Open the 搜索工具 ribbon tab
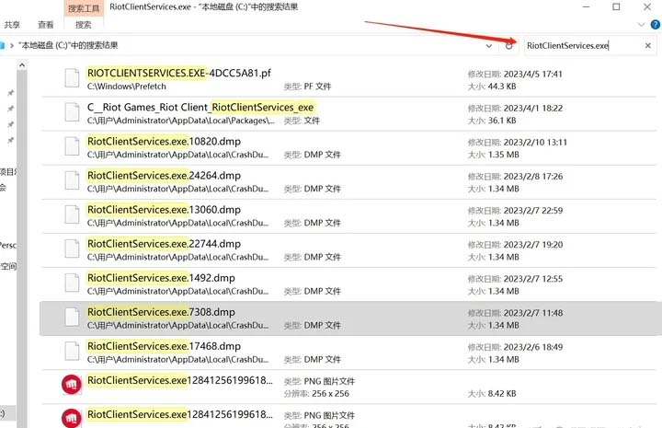The height and width of the screenshot is (428, 662). (x=84, y=8)
